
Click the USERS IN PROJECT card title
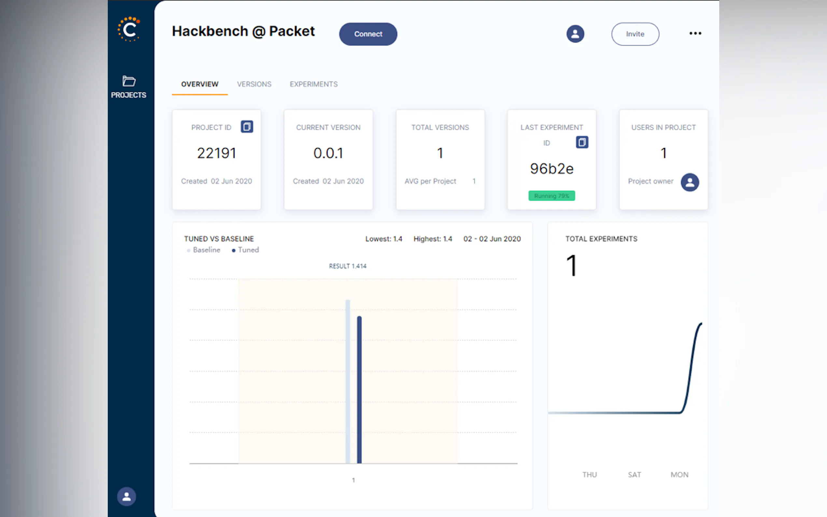point(663,127)
